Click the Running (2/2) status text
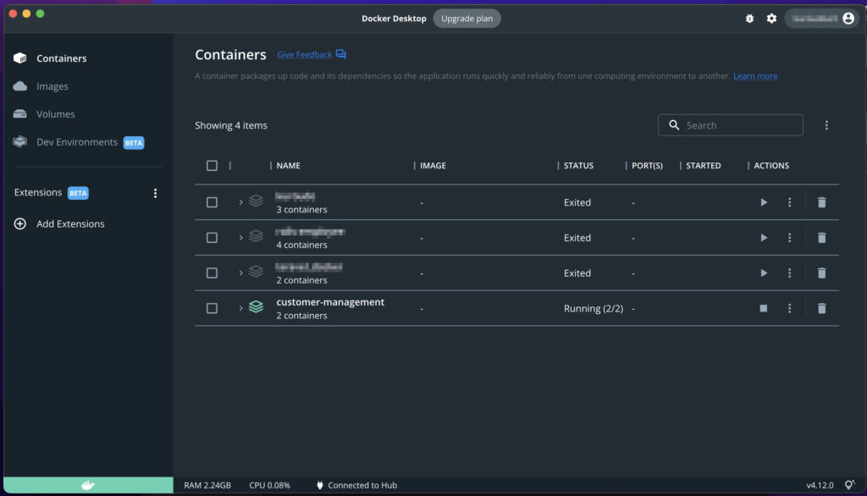867x496 pixels. 593,309
